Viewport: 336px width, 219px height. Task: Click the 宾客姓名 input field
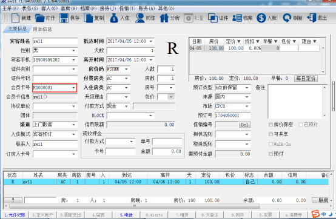(x=55, y=41)
